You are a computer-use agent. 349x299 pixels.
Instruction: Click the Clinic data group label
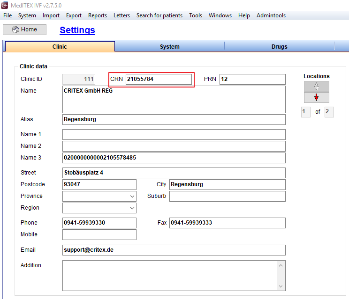click(x=33, y=66)
